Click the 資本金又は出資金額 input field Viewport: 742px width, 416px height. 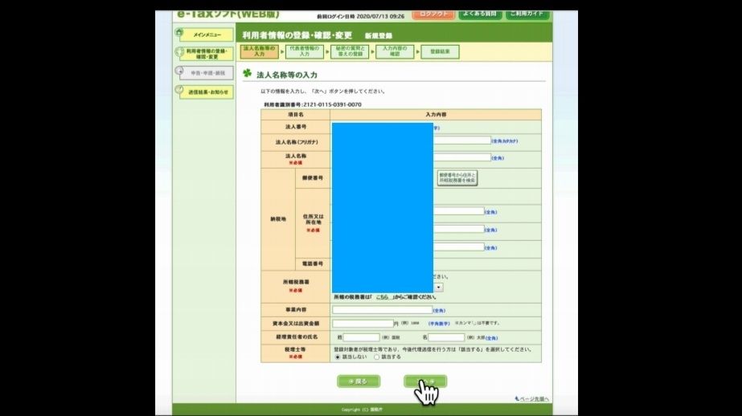[363, 323]
